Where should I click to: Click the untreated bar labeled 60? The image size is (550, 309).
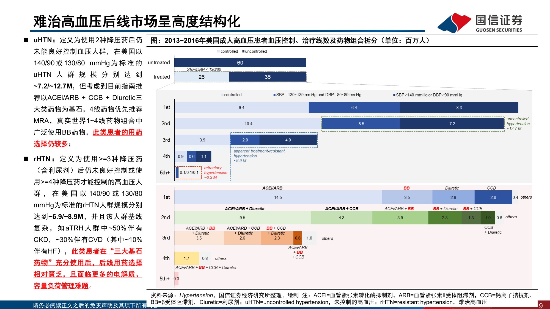click(x=240, y=63)
